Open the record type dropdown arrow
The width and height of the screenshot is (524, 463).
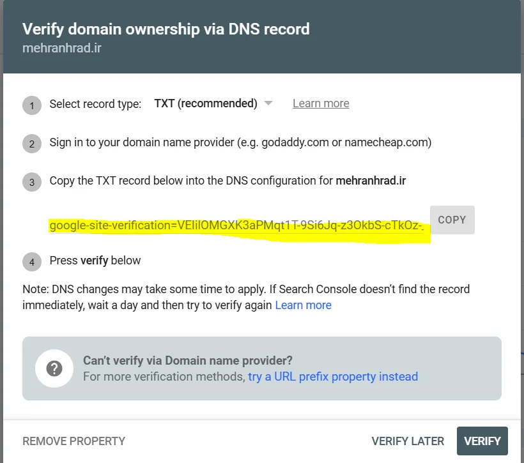click(x=268, y=103)
